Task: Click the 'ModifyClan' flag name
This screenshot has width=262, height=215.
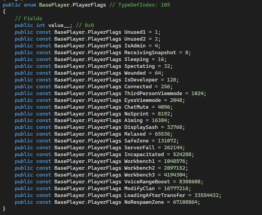Action: coord(139,189)
